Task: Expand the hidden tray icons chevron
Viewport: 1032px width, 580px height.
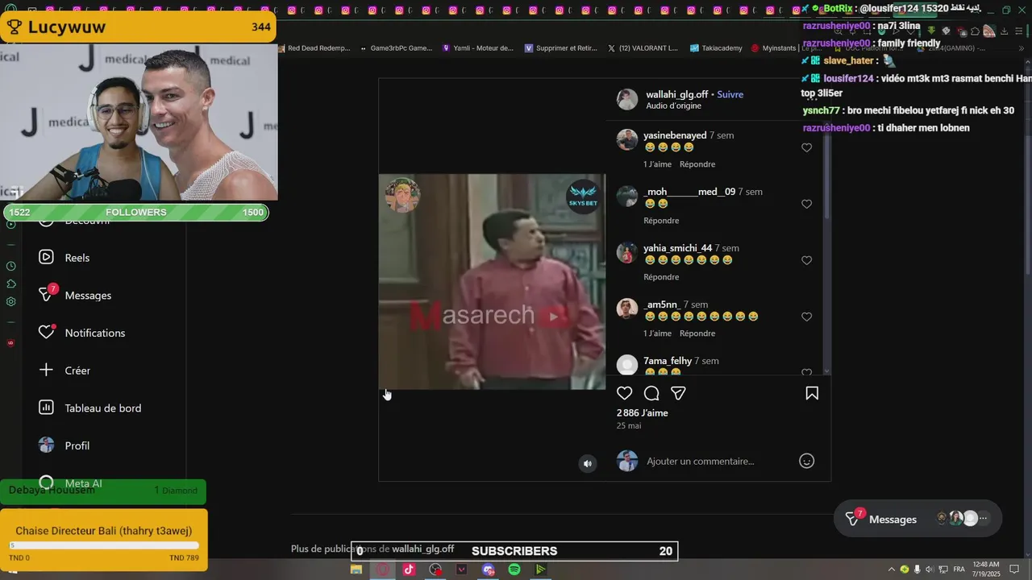Action: [x=891, y=570]
